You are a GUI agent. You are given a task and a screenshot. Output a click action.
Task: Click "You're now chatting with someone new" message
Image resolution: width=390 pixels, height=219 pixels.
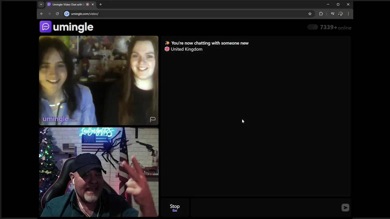tap(210, 43)
